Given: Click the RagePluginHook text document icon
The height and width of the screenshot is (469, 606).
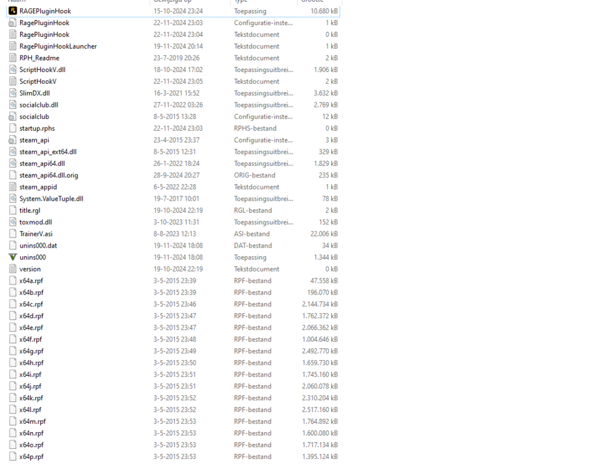Looking at the screenshot, I should (13, 34).
